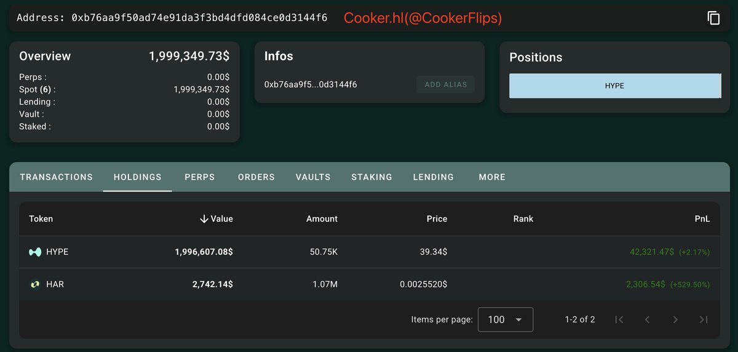Screen dimensions: 738x352
Task: Go to the previous page arrow
Action: click(647, 319)
